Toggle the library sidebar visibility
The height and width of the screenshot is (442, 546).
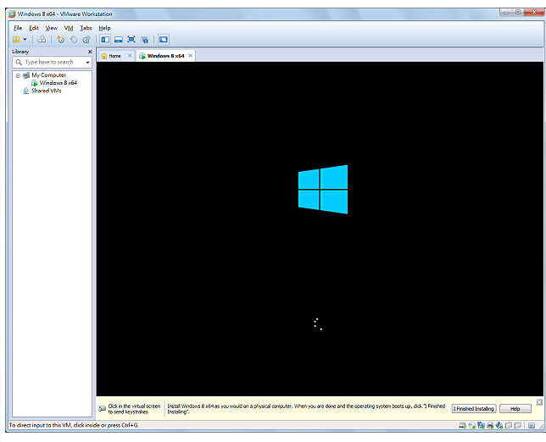pyautogui.click(x=105, y=40)
